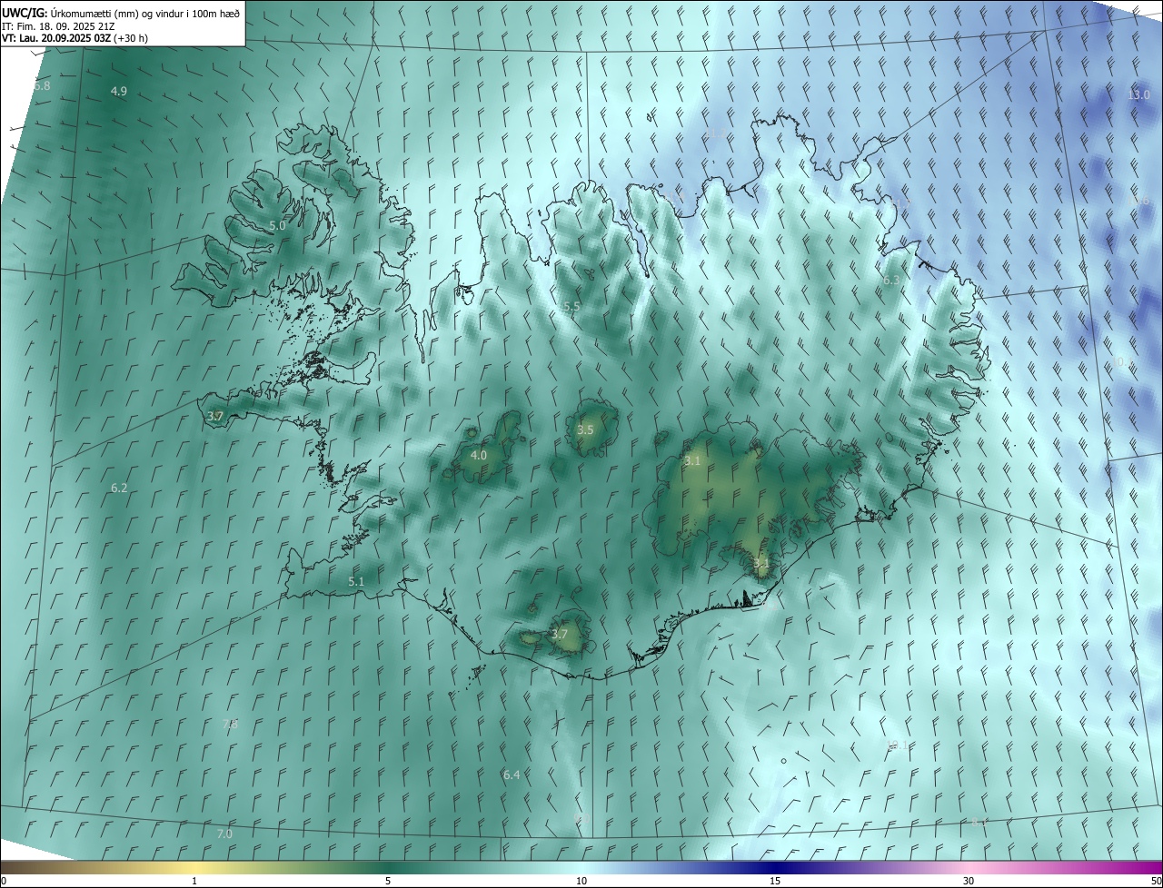This screenshot has height=888, width=1163.
Task: Click the 30 tick on the color scale
Action: click(x=969, y=881)
